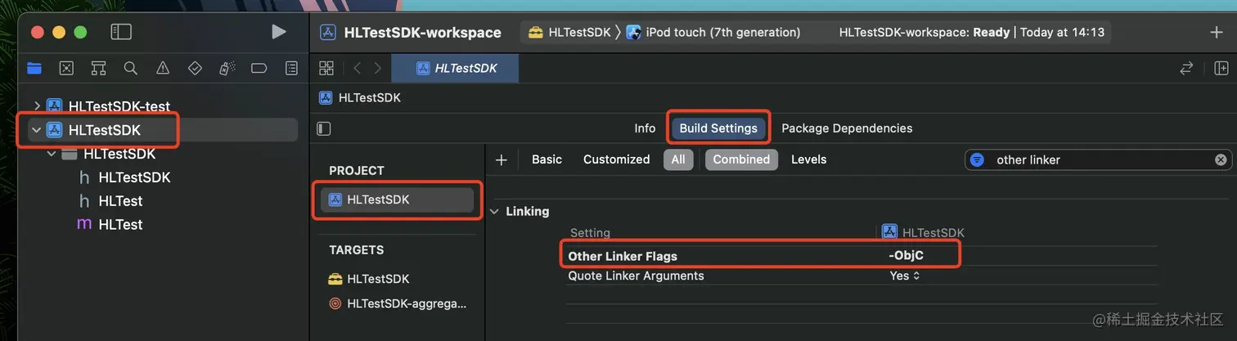Go forward in editor history
The width and height of the screenshot is (1237, 341).
click(x=377, y=68)
